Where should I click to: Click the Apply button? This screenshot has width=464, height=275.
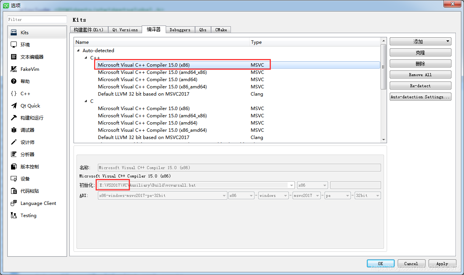click(x=442, y=264)
